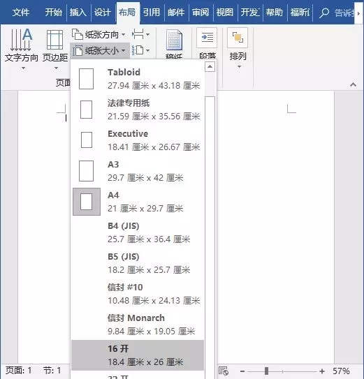Select 信封 #10 envelope size

point(138,294)
